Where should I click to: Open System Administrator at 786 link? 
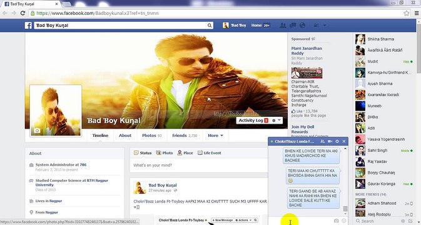(61, 164)
